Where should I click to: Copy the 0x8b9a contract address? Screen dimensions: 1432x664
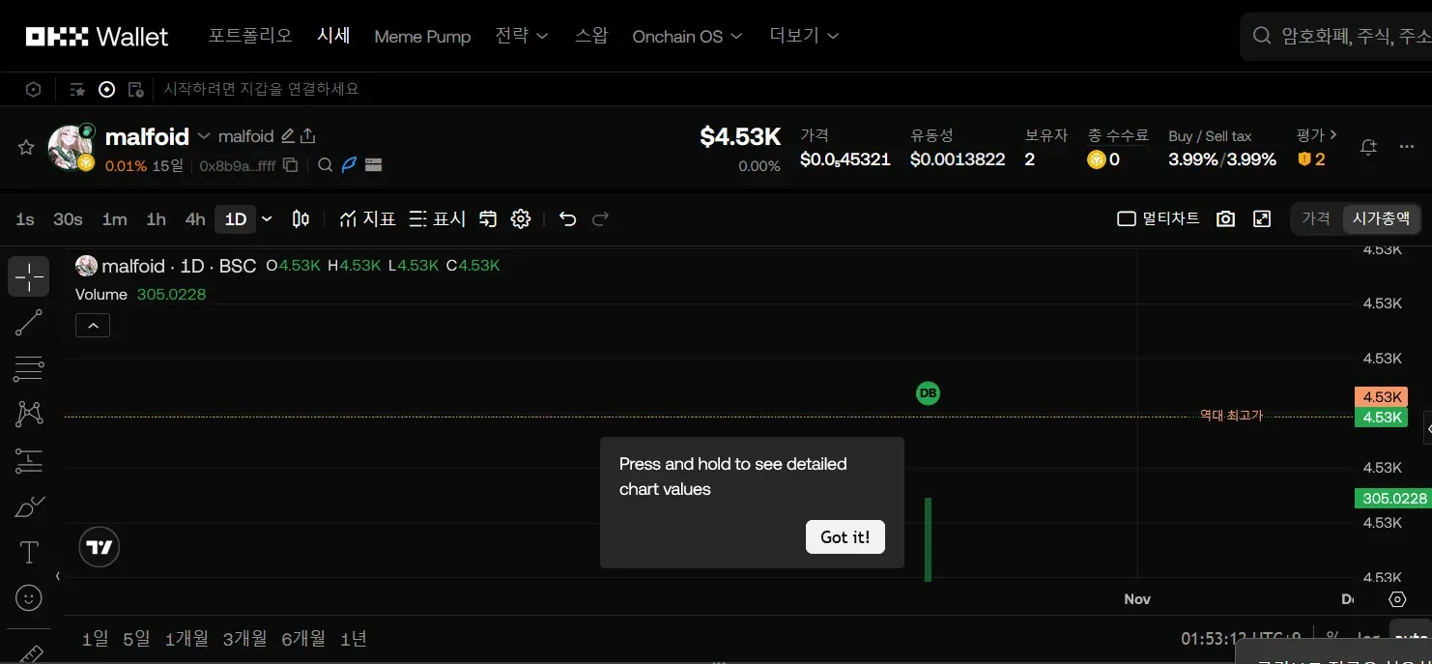click(290, 165)
